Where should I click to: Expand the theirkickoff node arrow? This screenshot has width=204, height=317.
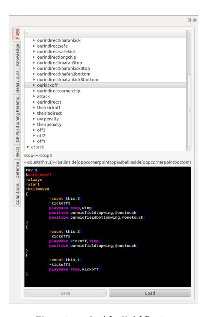pos(34,108)
